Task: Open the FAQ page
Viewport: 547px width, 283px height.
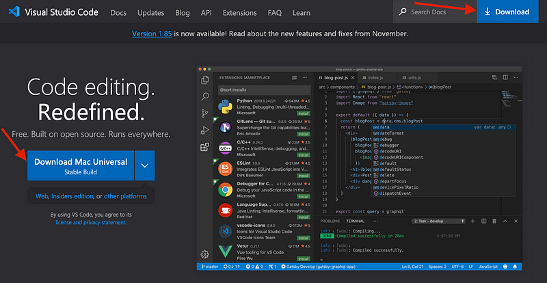Action: [x=275, y=13]
